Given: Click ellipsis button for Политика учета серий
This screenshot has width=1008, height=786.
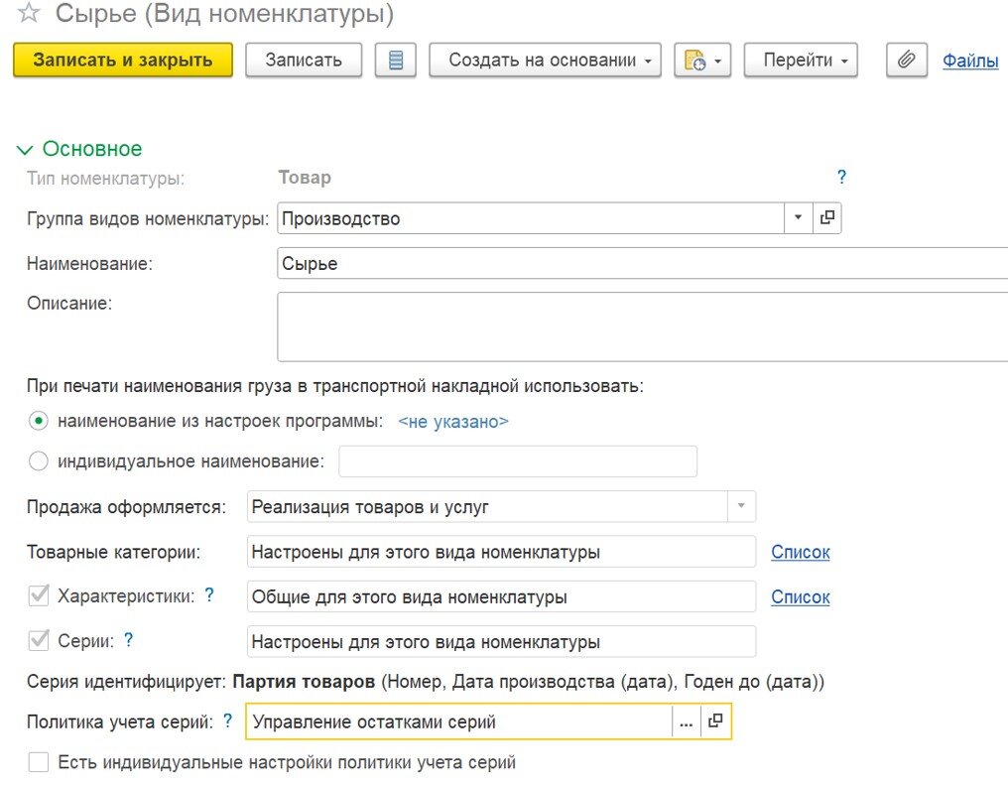Looking at the screenshot, I should tap(686, 721).
